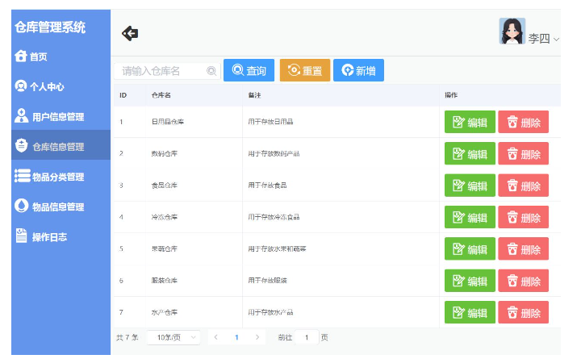Image resolution: width=581 pixels, height=363 pixels.
Task: Open 个人中心 menu item
Action: [x=61, y=86]
